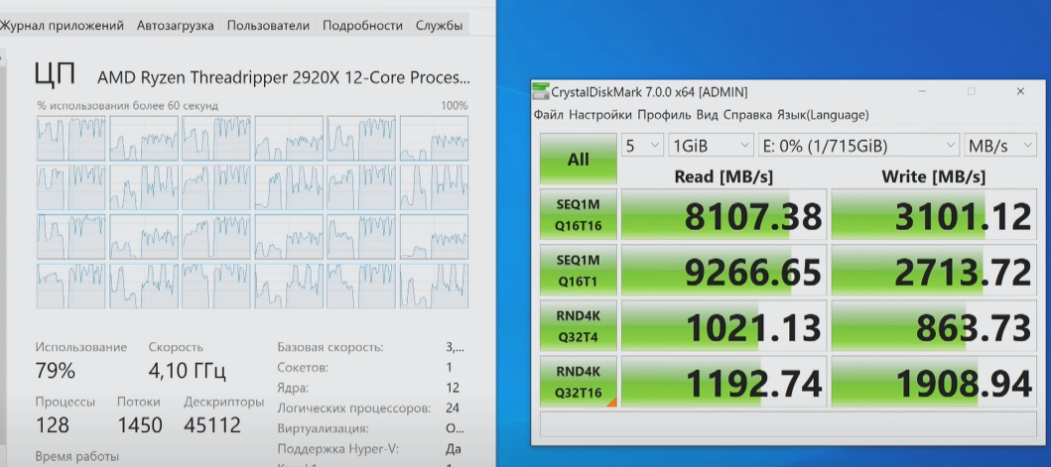Switch to Автозагрузка tab in Task Manager

pyautogui.click(x=175, y=26)
